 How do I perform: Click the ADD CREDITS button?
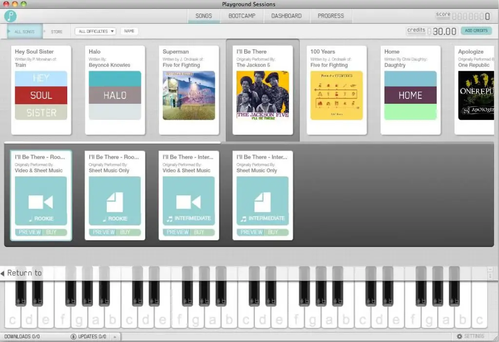coord(476,31)
